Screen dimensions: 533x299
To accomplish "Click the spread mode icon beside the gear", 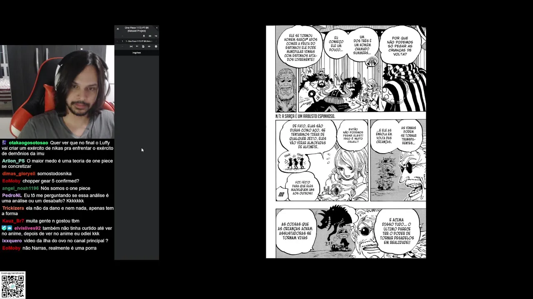I will (149, 47).
